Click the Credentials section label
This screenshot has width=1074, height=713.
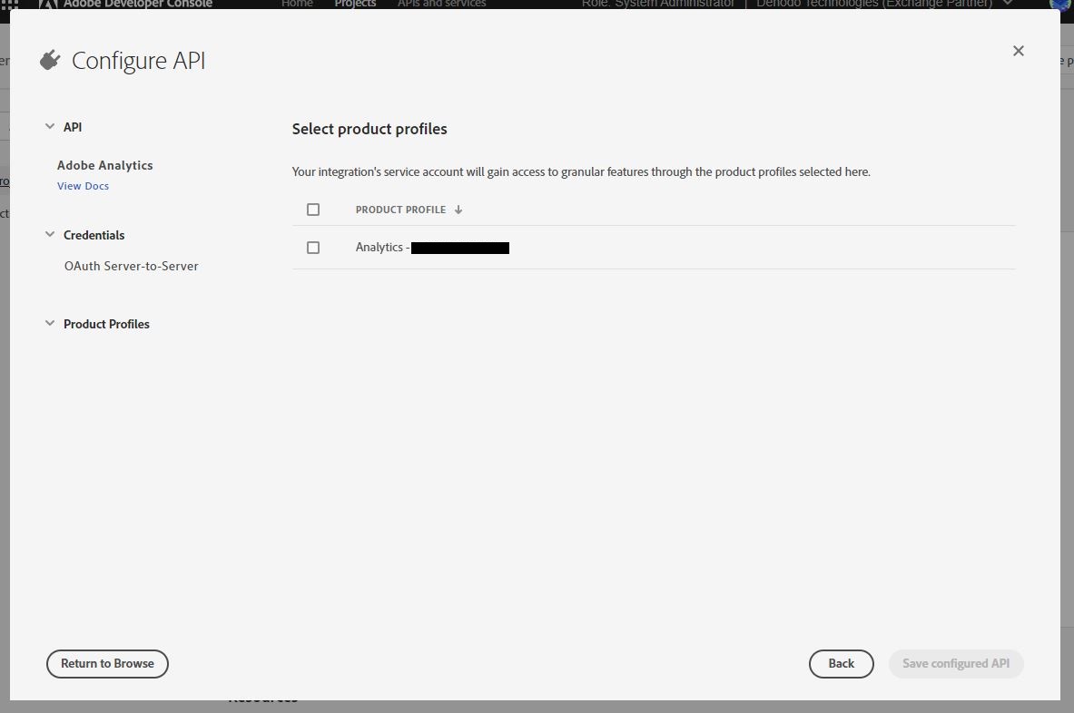tap(94, 235)
